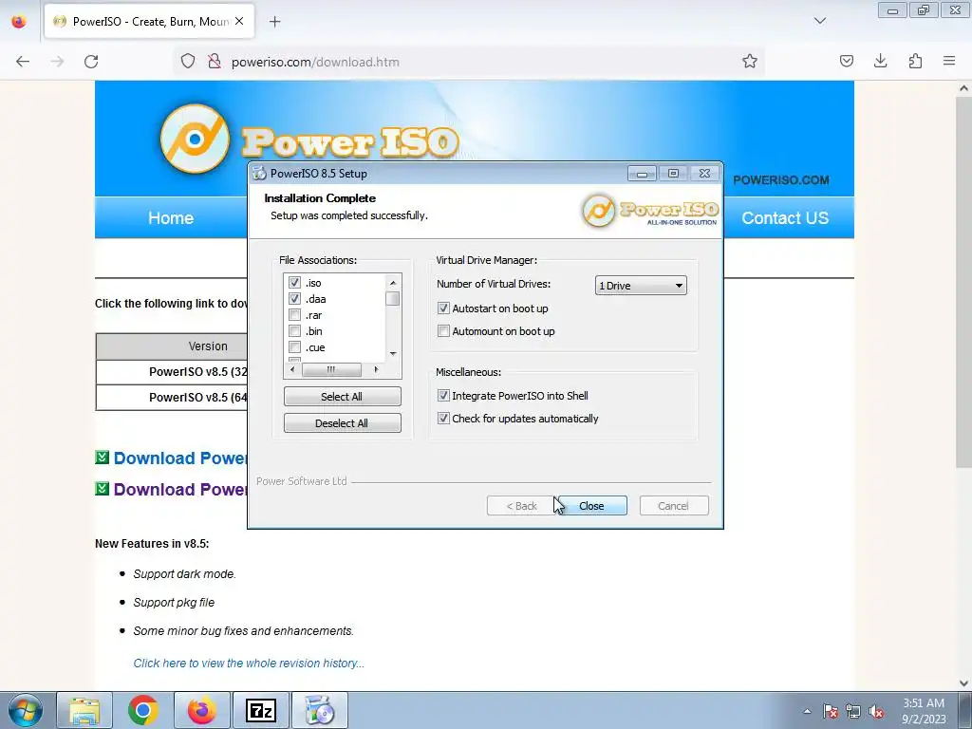Open Contact US on PowerISO site
The image size is (972, 729).
(x=785, y=218)
